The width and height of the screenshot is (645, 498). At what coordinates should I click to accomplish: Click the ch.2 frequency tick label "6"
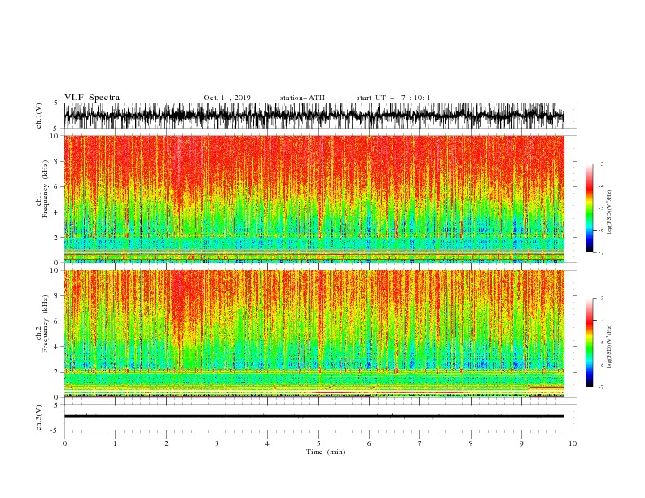pyautogui.click(x=56, y=321)
